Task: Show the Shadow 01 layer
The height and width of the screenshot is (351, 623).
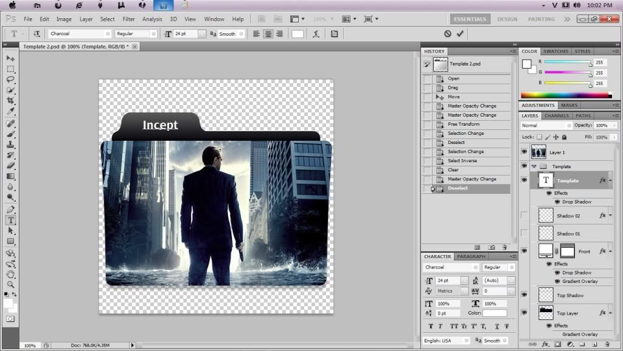Action: tap(524, 233)
